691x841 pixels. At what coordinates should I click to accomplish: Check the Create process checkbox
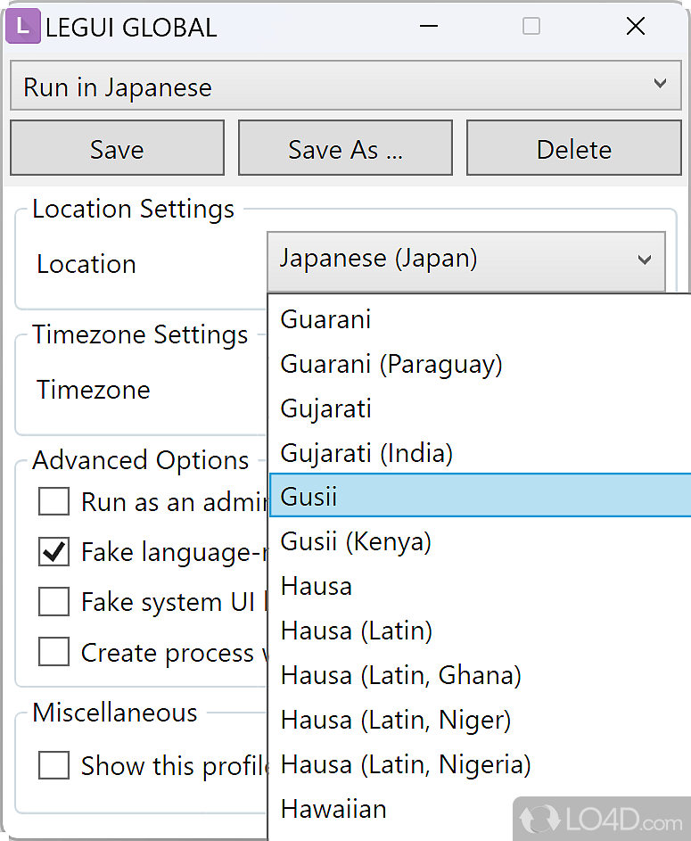tap(53, 652)
